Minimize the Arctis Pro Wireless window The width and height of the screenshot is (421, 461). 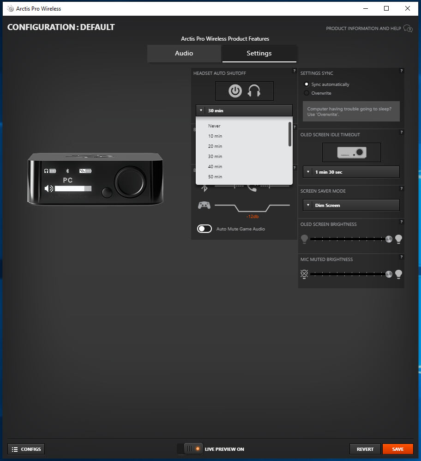point(366,8)
